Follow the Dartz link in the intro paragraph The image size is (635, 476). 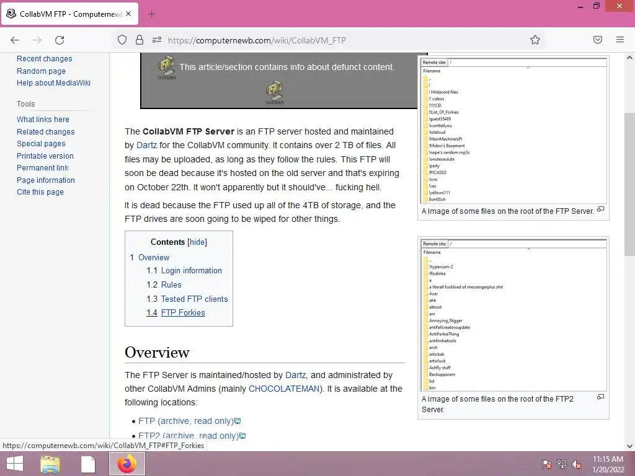click(146, 145)
